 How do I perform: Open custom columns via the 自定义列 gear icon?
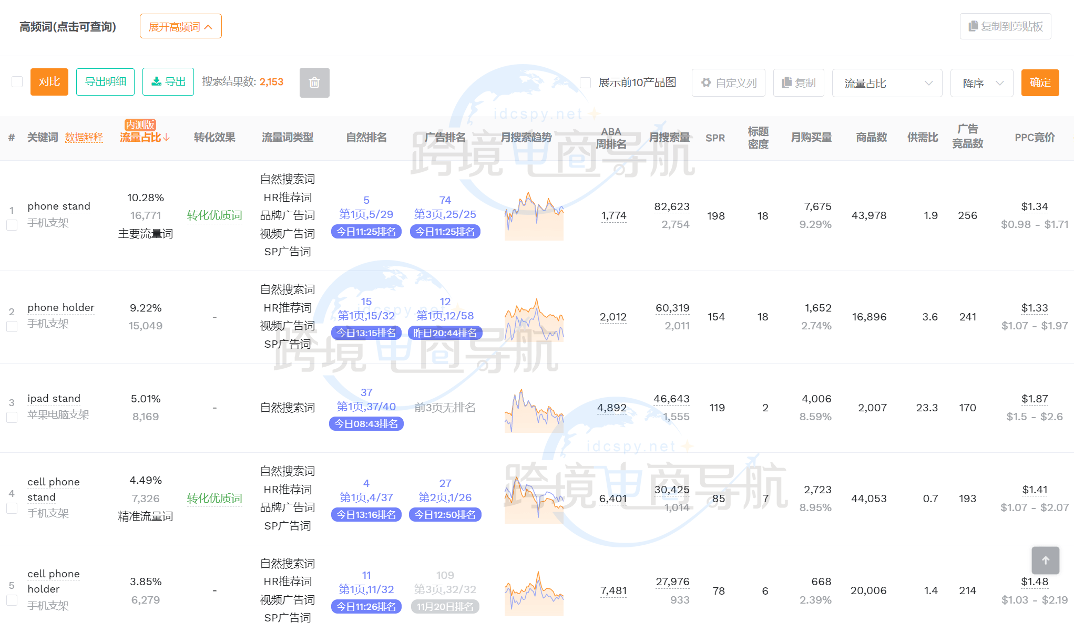pyautogui.click(x=707, y=82)
